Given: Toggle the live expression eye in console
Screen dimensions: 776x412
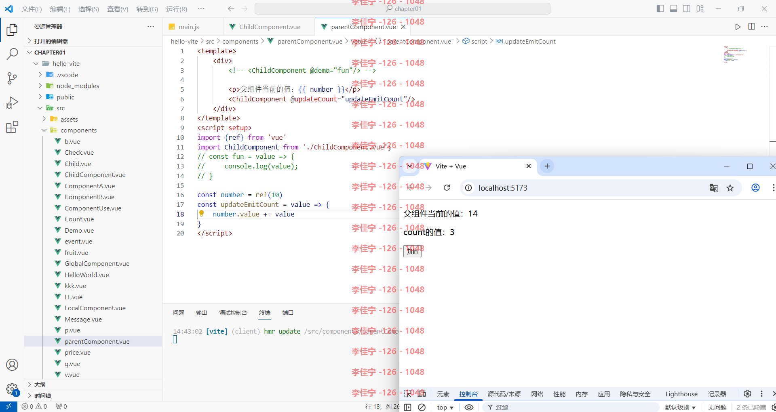Looking at the screenshot, I should pos(469,407).
